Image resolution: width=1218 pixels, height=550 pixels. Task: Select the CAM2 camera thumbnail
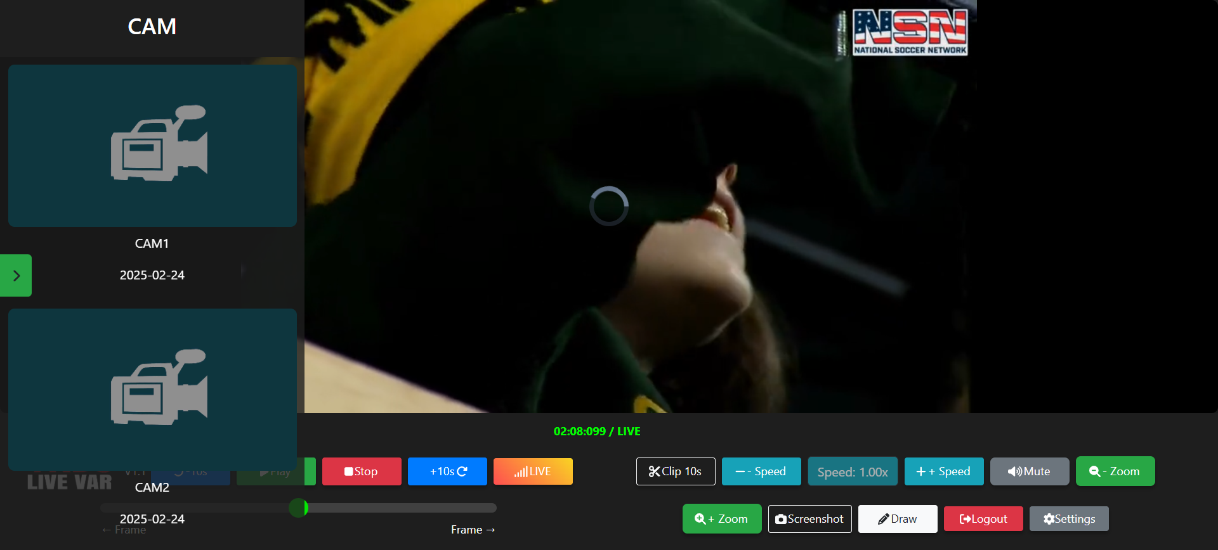point(152,389)
